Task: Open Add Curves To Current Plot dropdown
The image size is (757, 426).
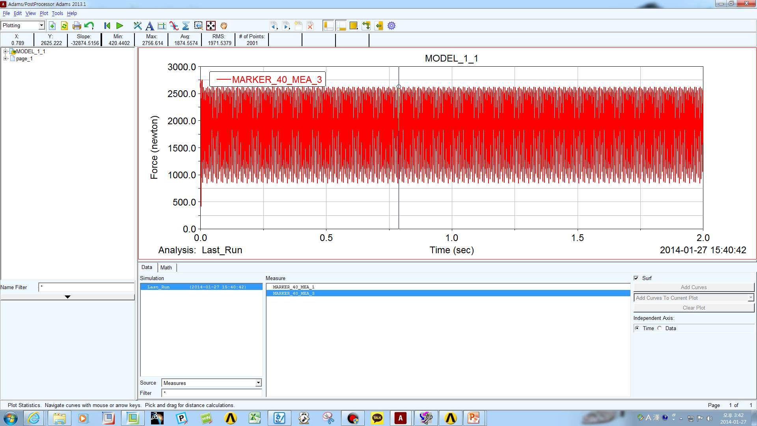Action: click(694, 298)
